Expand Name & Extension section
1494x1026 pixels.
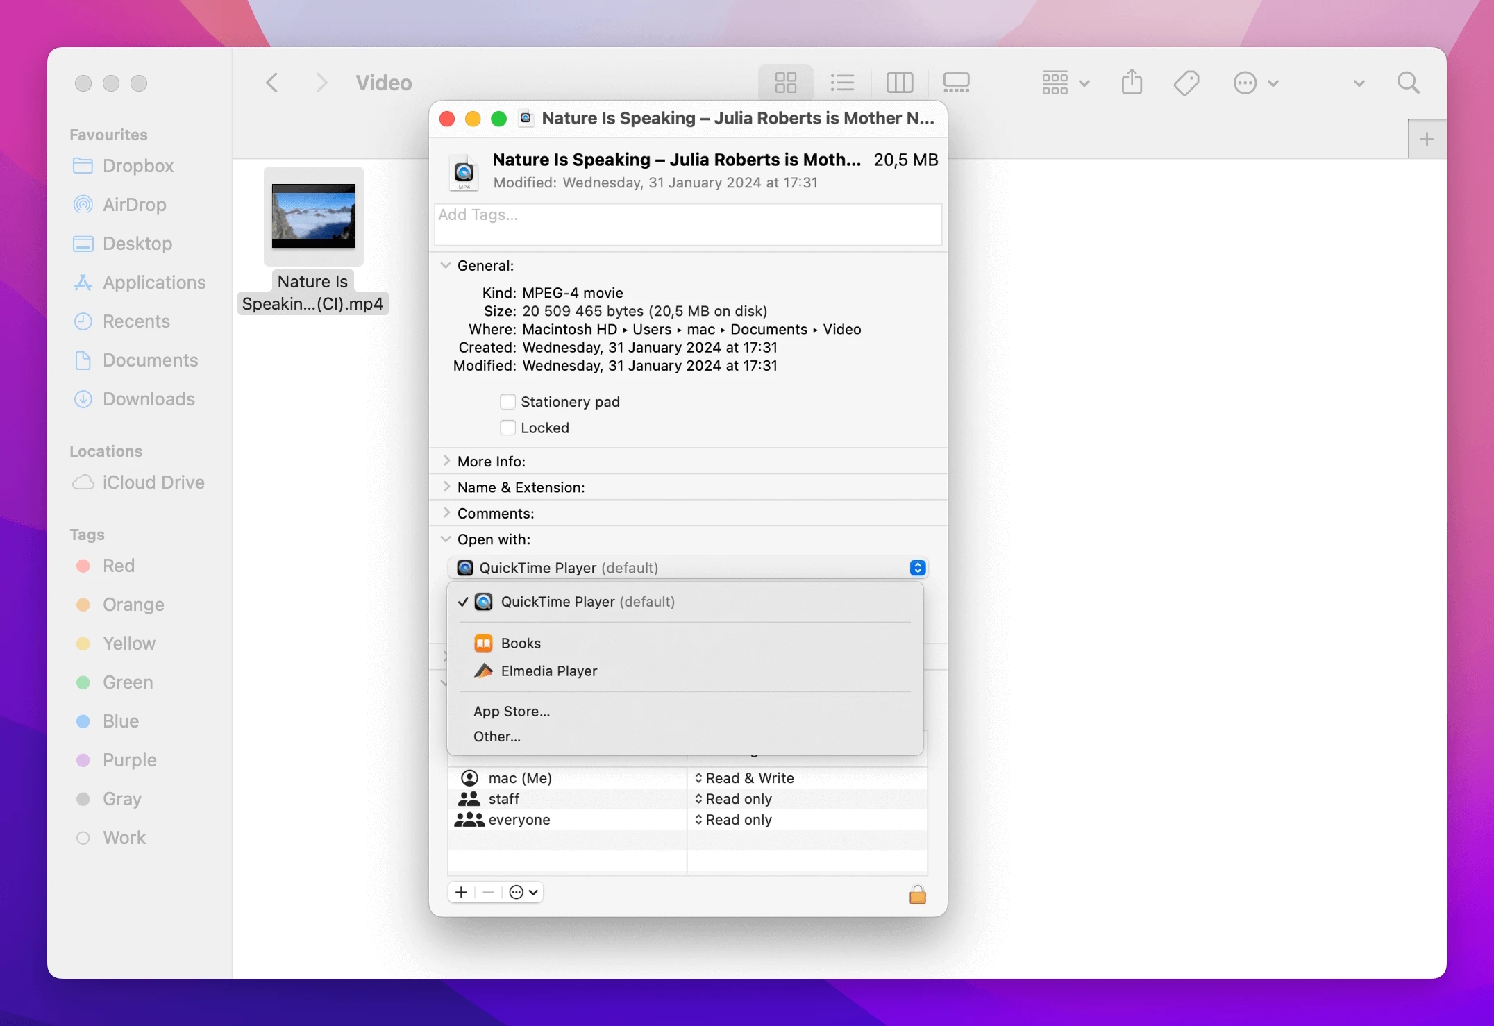point(446,487)
